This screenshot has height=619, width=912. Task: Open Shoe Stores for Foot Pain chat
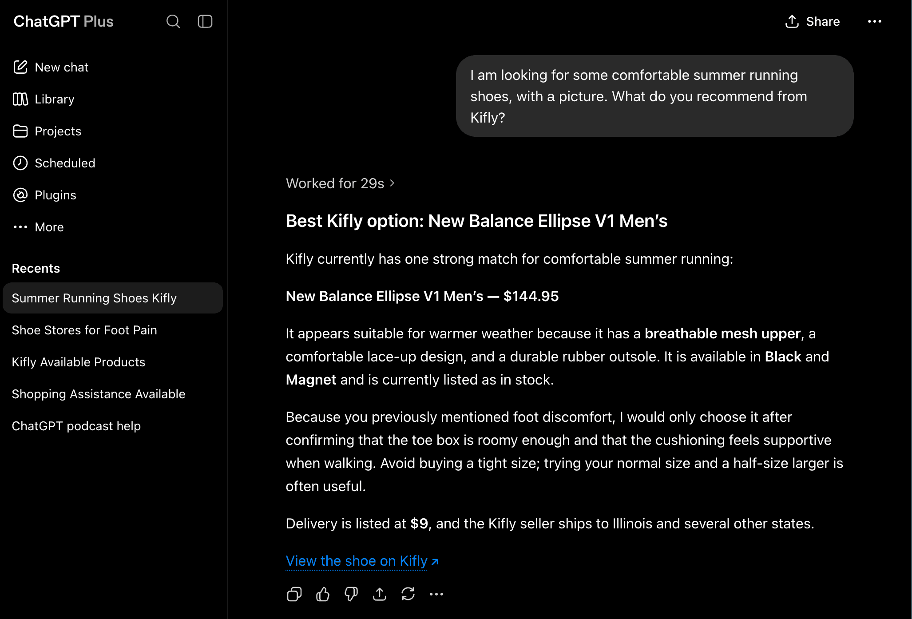click(x=113, y=330)
